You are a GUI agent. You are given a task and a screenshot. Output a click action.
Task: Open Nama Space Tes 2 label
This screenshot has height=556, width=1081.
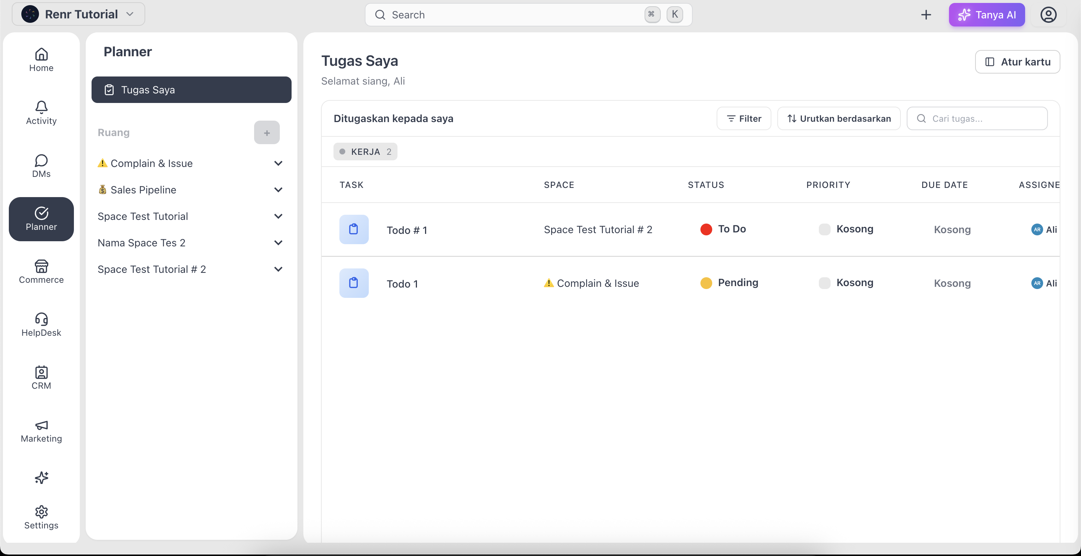(x=142, y=243)
